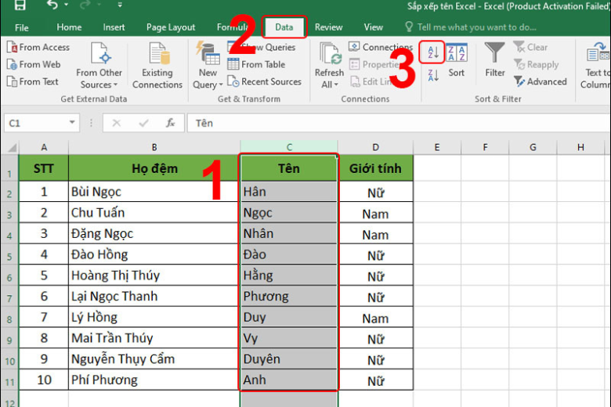Import data From Access

[38, 47]
